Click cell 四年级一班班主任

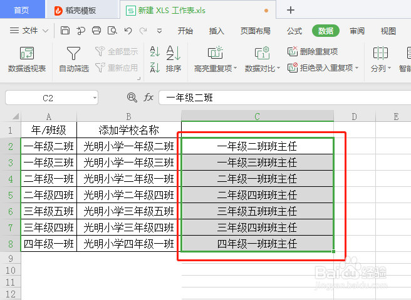257,244
